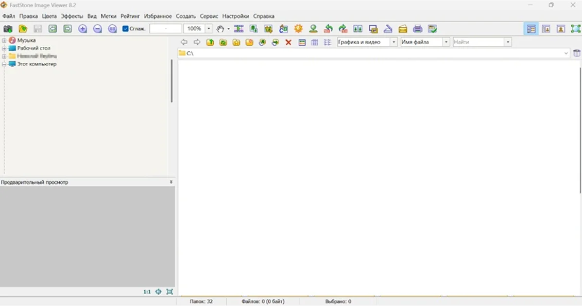Print using the printer icon
The width and height of the screenshot is (582, 306).
(x=418, y=28)
